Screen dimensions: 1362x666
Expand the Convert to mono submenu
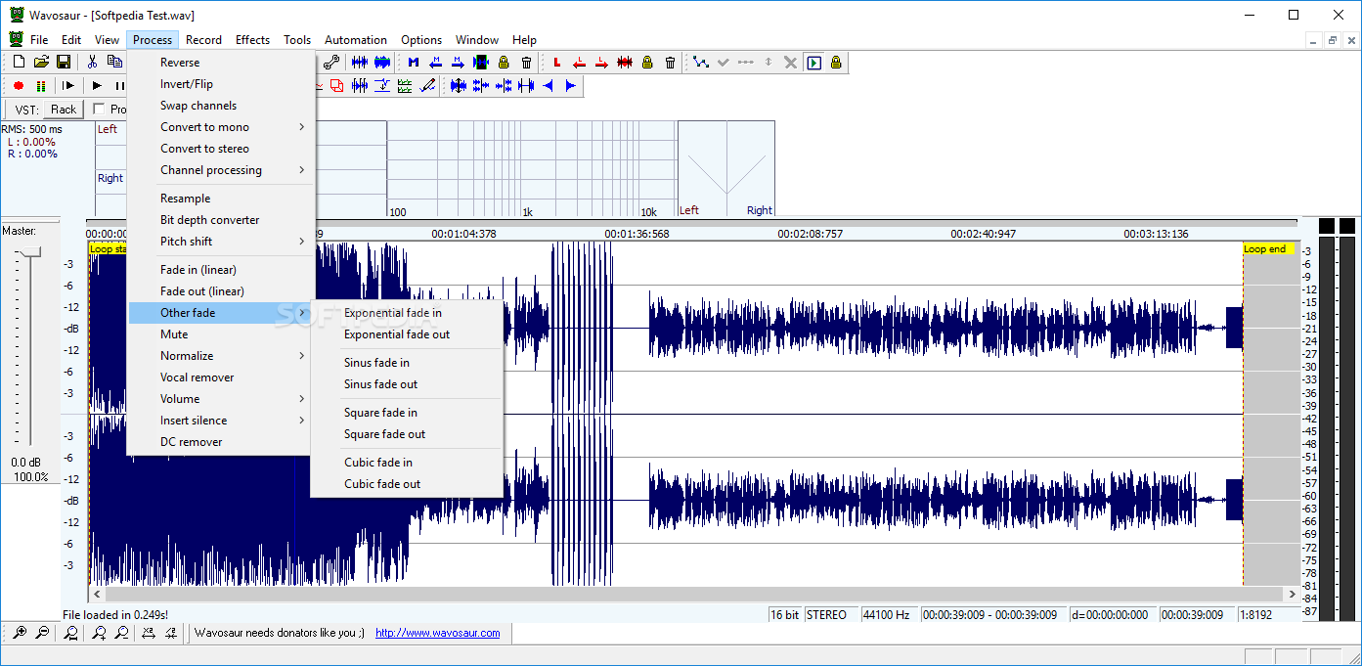(221, 127)
